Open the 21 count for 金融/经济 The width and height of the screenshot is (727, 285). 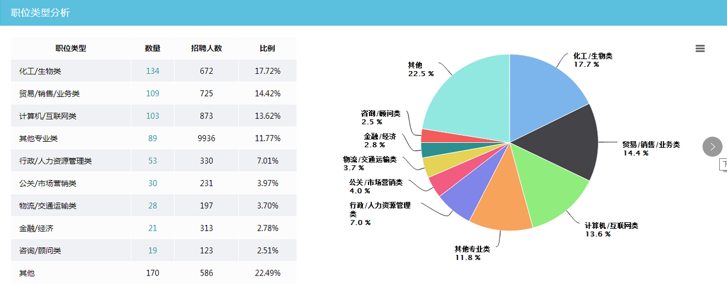[x=153, y=228]
